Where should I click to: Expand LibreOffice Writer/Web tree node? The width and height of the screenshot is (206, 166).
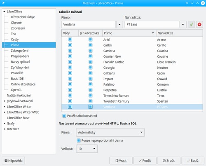4,112
